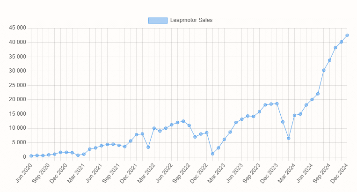Click the 0 y-axis label
The height and width of the screenshot is (192, 357).
tap(24, 157)
